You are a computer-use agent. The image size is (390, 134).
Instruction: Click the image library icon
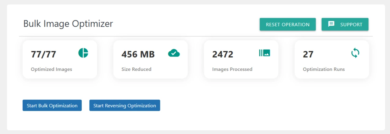tap(264, 53)
